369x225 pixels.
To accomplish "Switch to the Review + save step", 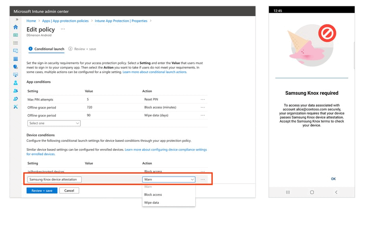I will coord(82,49).
